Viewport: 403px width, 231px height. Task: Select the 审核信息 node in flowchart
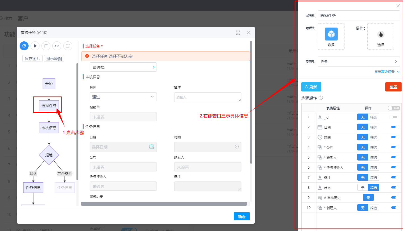pyautogui.click(x=49, y=128)
